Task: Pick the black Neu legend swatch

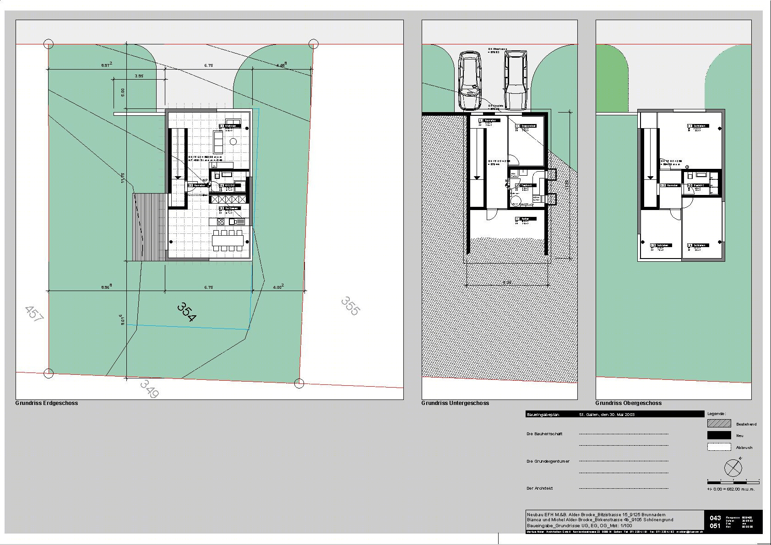Action: tap(719, 436)
